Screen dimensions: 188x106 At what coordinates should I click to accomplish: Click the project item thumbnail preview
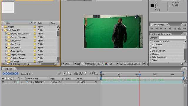8,7
